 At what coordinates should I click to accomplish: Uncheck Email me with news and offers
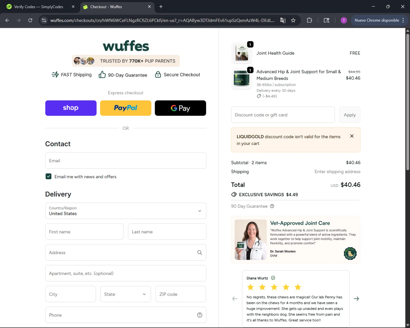click(48, 176)
